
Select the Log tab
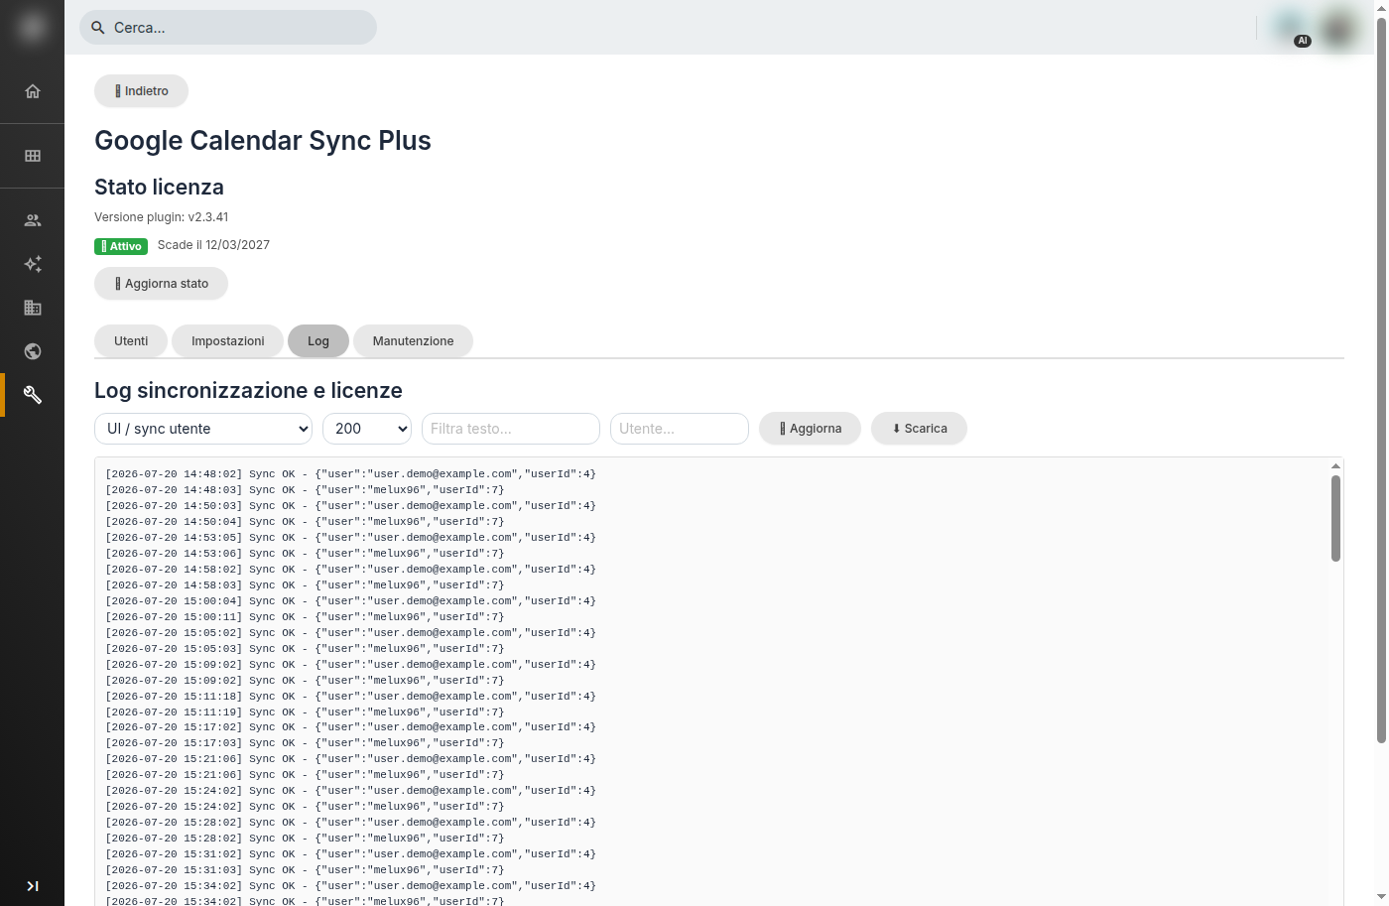(x=318, y=341)
